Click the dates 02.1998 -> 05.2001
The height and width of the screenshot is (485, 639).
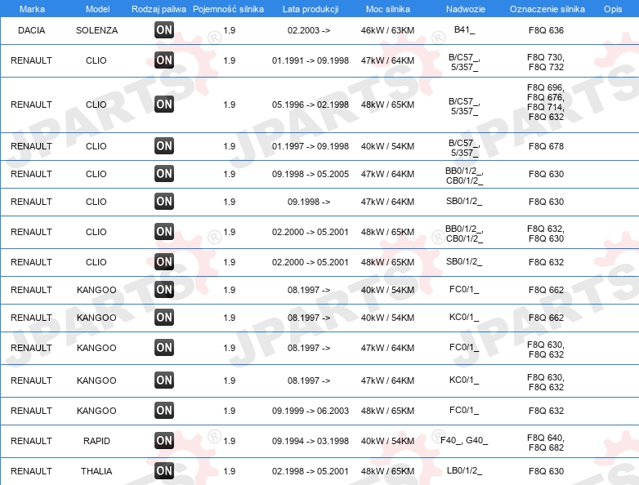[311, 471]
